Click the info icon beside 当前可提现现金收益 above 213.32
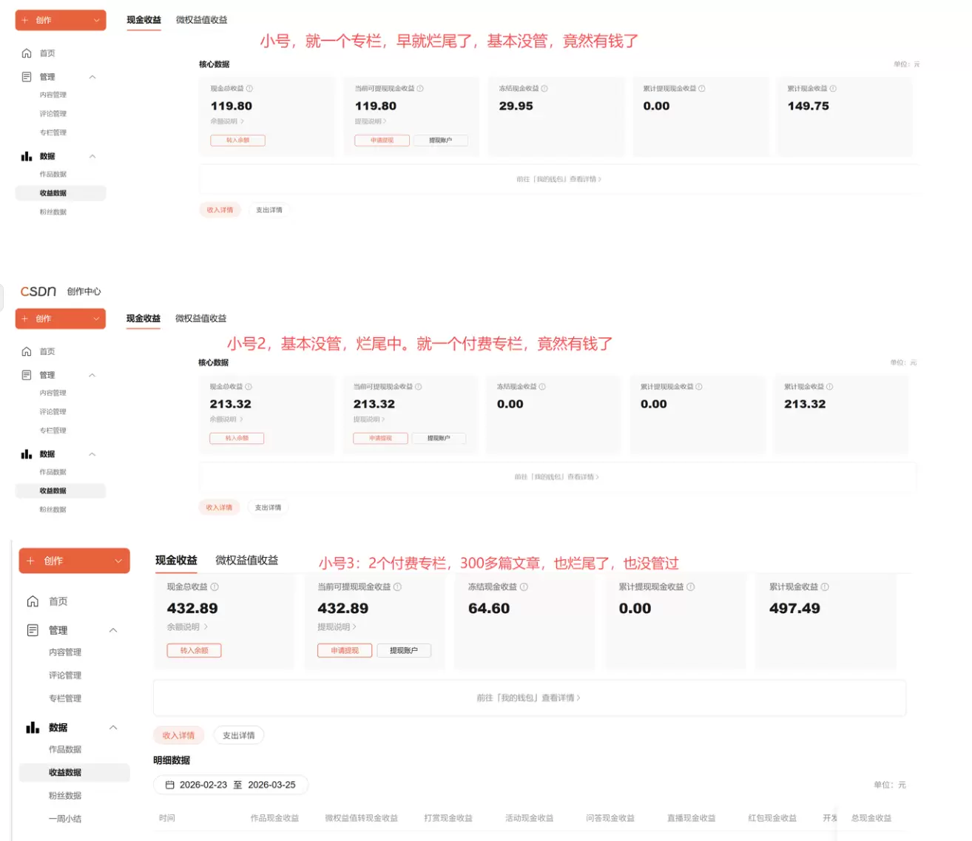This screenshot has width=972, height=841. 419,387
